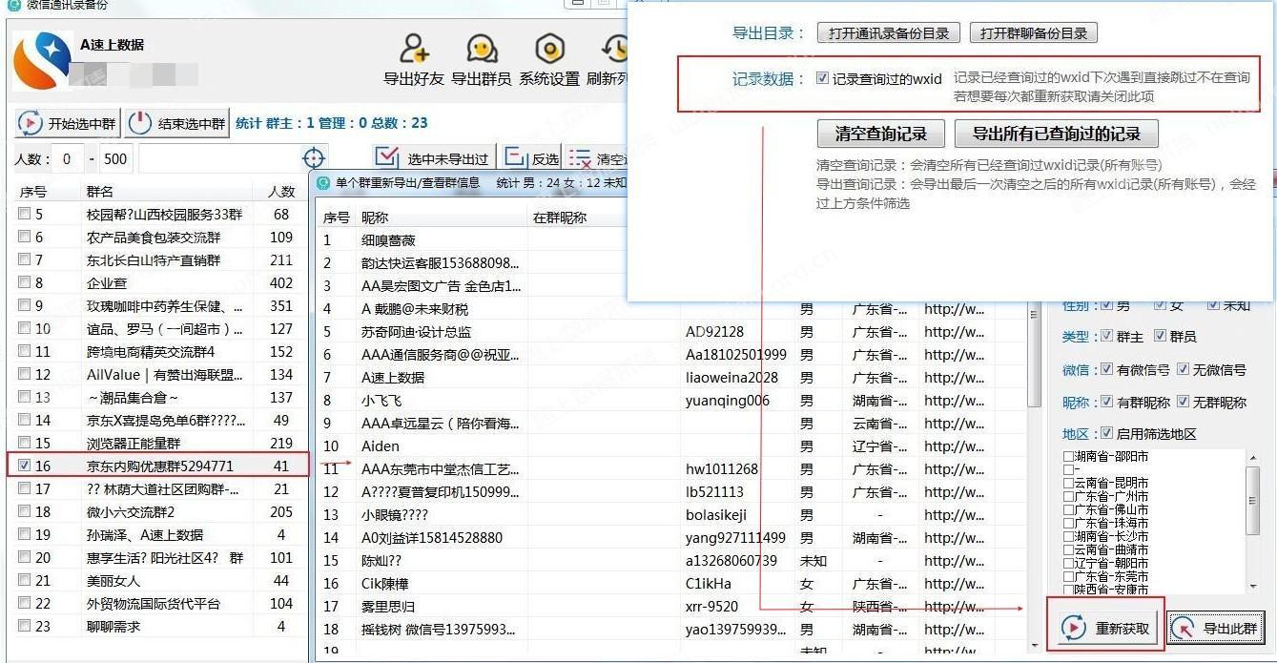
Task: Click the 微信通讯录备份 title bar icon
Action: point(13,5)
